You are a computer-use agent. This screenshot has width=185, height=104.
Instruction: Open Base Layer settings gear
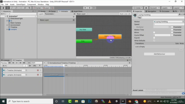[x=74, y=20]
